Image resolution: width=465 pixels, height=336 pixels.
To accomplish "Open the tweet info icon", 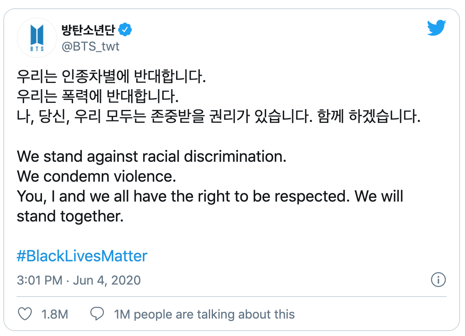I will click(x=438, y=280).
